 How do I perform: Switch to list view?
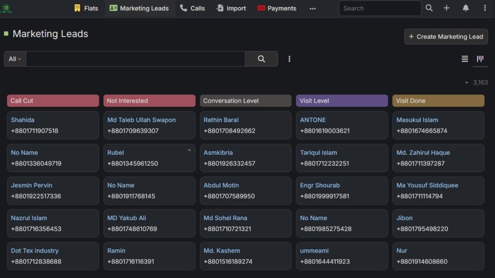465,59
